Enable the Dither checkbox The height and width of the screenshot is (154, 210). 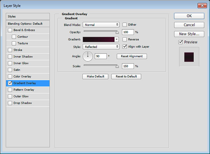125,25
